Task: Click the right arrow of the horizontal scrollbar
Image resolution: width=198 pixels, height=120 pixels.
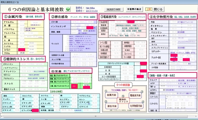Action: [196, 116]
